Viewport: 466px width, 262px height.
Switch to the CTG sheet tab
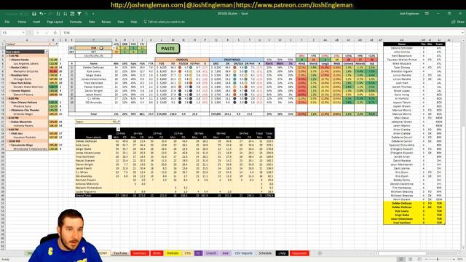(188, 253)
